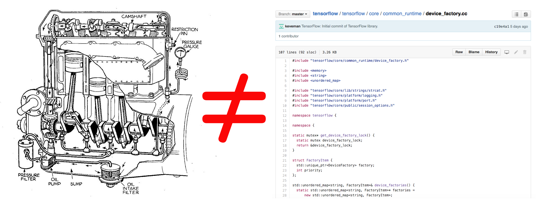Click the 'struct FactoryItem {' code line
541x206 pixels.
click(x=312, y=160)
